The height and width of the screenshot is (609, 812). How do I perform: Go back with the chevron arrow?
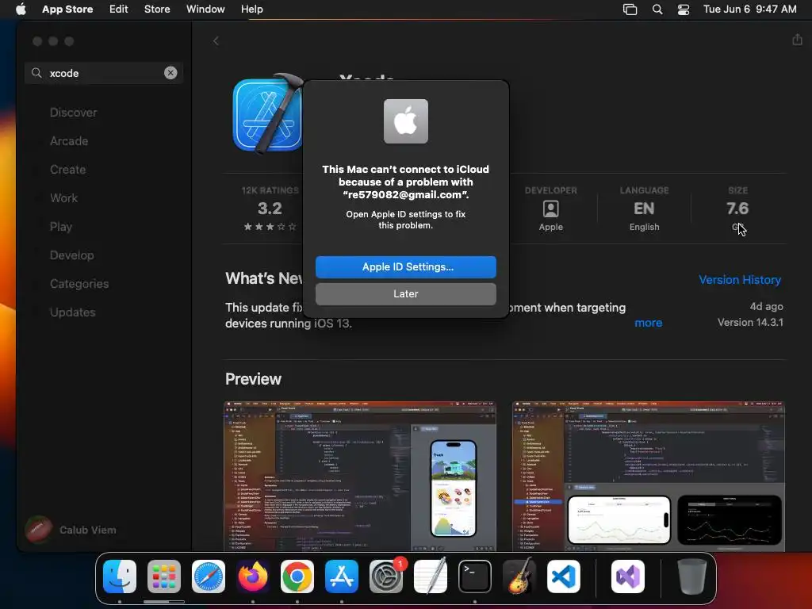(216, 41)
